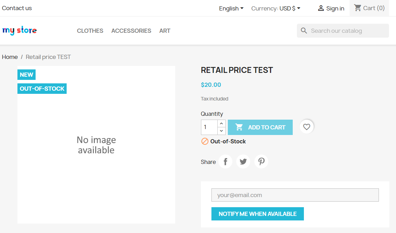Open the Art category
396x233 pixels.
pyautogui.click(x=165, y=31)
